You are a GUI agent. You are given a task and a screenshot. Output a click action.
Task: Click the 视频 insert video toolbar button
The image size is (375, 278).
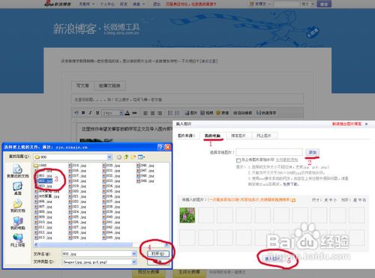pos(206,113)
